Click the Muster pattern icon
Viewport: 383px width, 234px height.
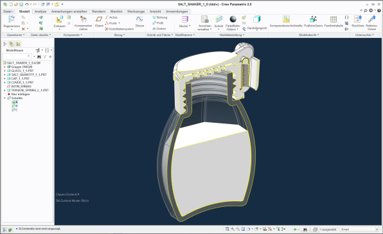coord(185,19)
